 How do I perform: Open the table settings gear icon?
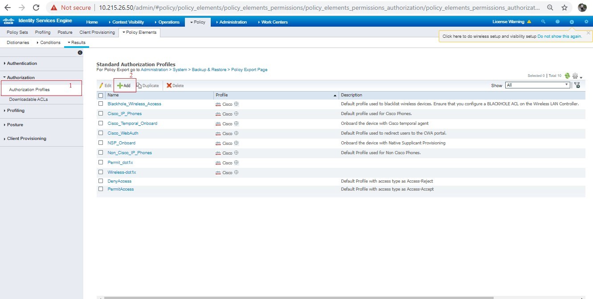[575, 76]
